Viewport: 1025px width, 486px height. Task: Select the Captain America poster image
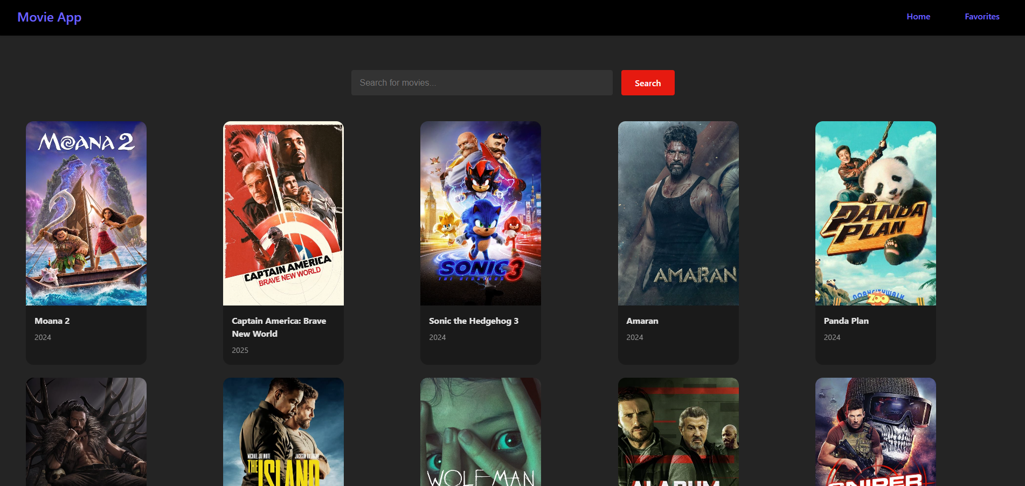pos(283,213)
